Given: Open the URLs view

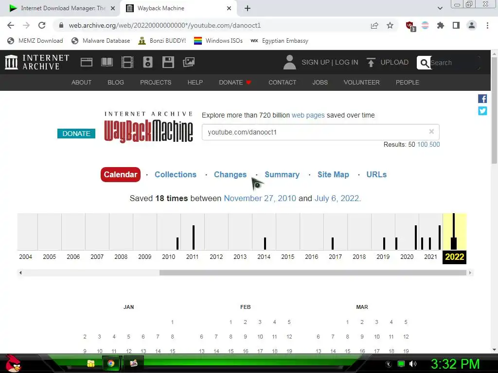Looking at the screenshot, I should [x=376, y=174].
